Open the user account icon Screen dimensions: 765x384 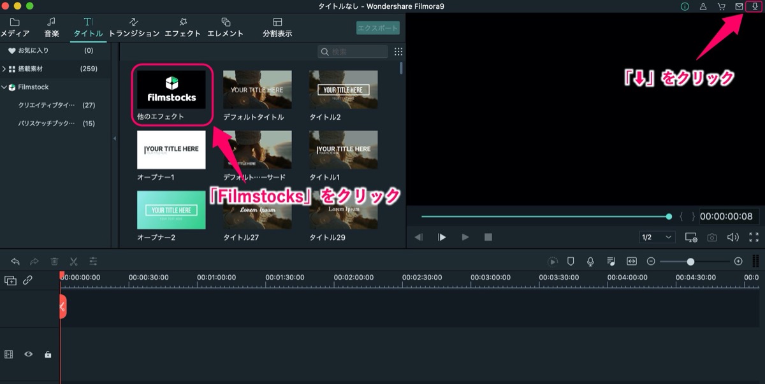(703, 6)
